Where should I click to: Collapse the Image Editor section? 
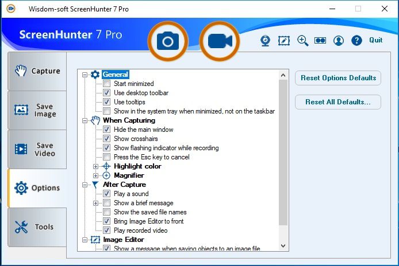(x=85, y=240)
